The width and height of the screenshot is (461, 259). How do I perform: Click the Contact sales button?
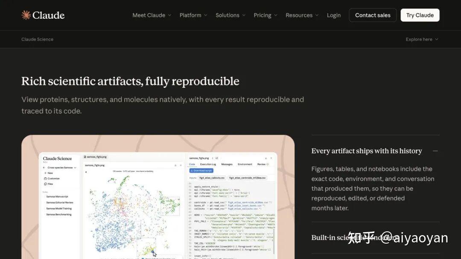[373, 15]
